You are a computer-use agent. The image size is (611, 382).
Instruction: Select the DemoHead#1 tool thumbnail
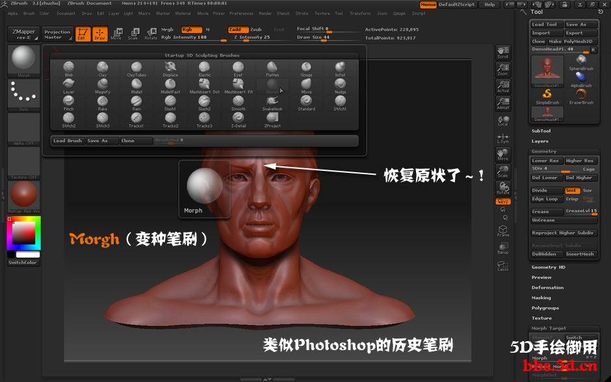547,71
